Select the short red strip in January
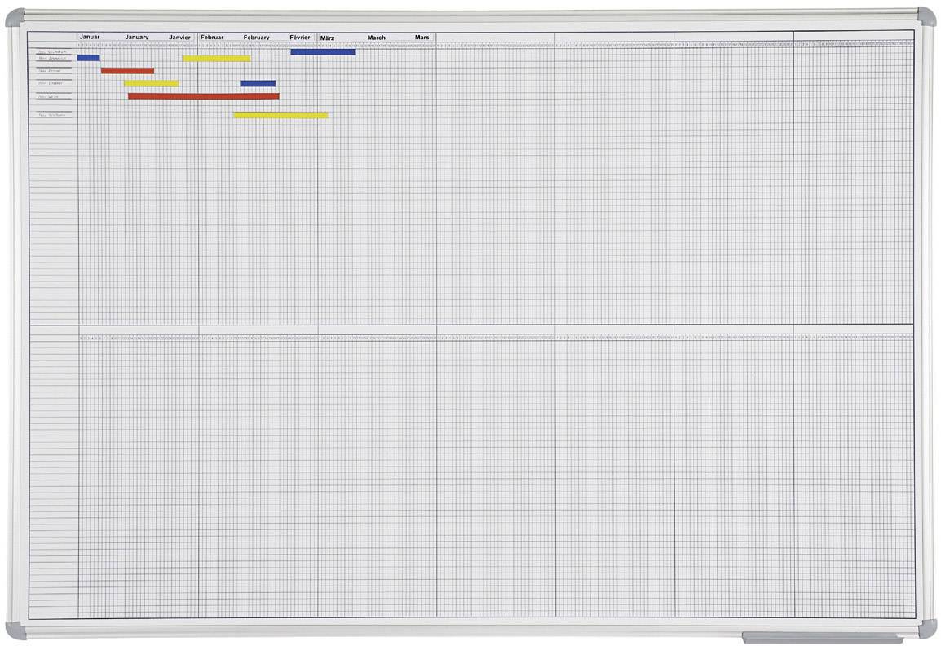The image size is (941, 646). pos(127,71)
